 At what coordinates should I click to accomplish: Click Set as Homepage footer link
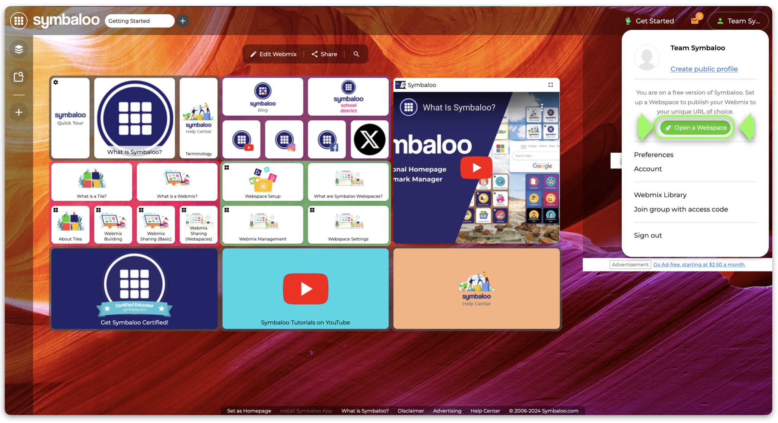249,410
